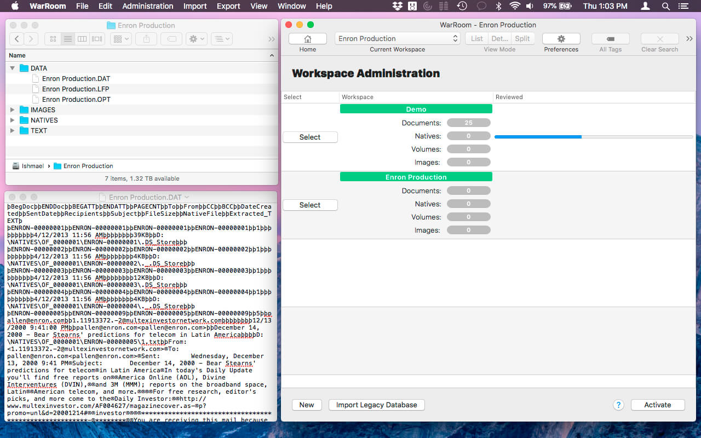Open the Current Workspace dropdown
Screen dimensions: 701x438
point(397,39)
